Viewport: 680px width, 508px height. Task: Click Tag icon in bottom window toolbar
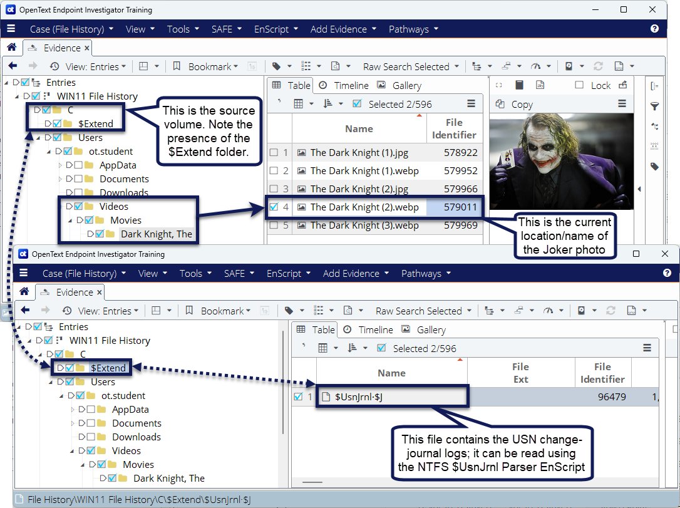tap(289, 310)
